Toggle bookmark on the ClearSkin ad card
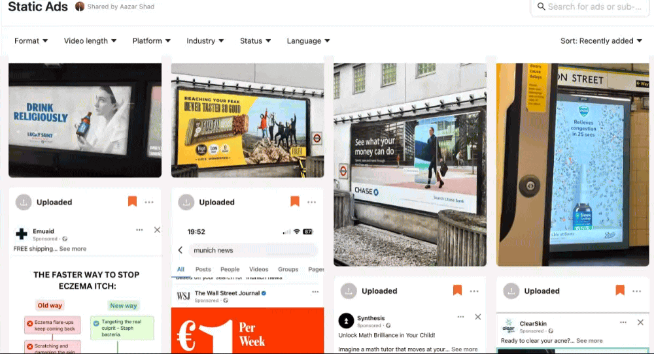The width and height of the screenshot is (654, 354). 620,290
